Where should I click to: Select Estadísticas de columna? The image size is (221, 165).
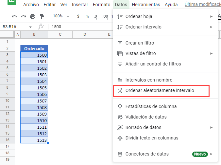[165, 107]
